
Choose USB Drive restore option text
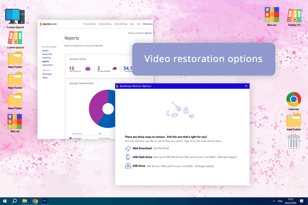(x=139, y=166)
